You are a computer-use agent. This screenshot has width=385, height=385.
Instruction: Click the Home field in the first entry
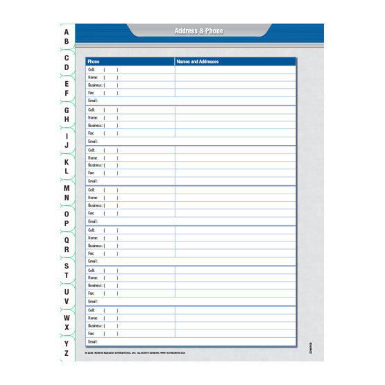(x=130, y=77)
